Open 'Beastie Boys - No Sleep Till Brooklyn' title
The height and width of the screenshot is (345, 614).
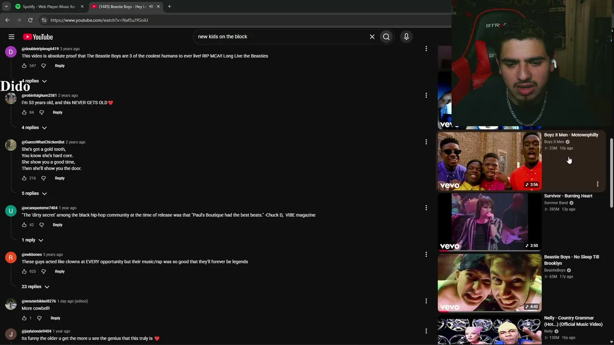pos(571,260)
